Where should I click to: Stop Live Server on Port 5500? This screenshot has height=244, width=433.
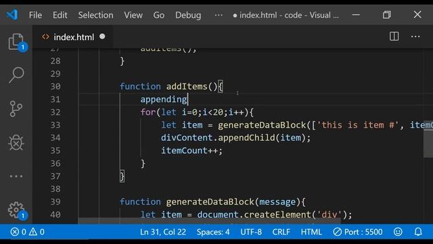[358, 232]
